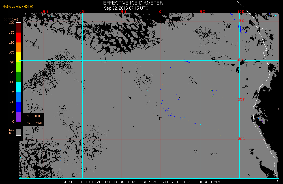The width and height of the screenshot is (283, 184).
Task: Click the 135 scale value
Action: pyautogui.click(x=11, y=33)
